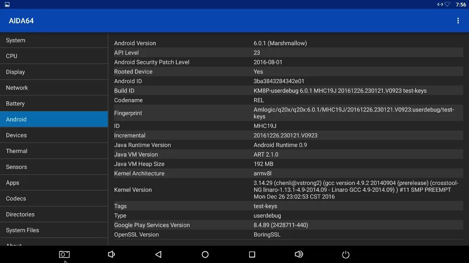Viewport: 469px width, 263px height.
Task: Tap the screenshot camera icon in navigation bar
Action: [x=64, y=254]
